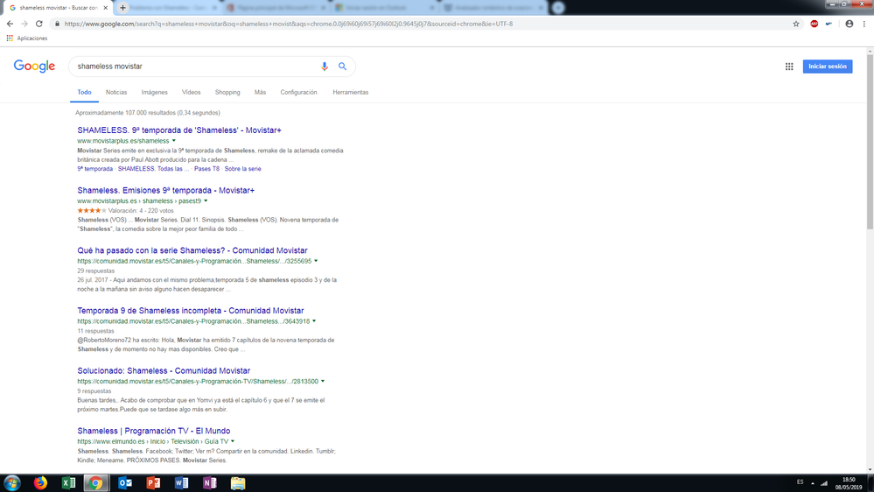Click the Google logo
The image size is (874, 492).
[x=35, y=67]
